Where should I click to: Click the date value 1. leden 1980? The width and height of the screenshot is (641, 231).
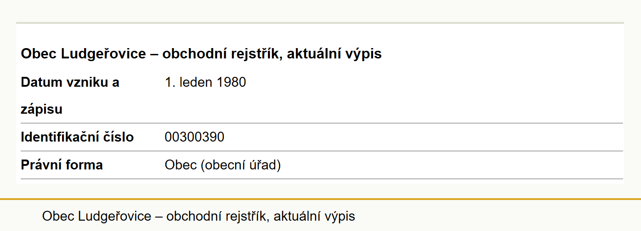pyautogui.click(x=205, y=82)
